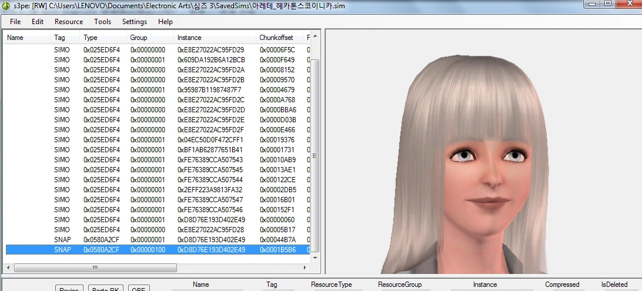Select SIMO row with instance 0xE8E27022AC95FD29
The width and height of the screenshot is (642, 291).
click(x=158, y=50)
